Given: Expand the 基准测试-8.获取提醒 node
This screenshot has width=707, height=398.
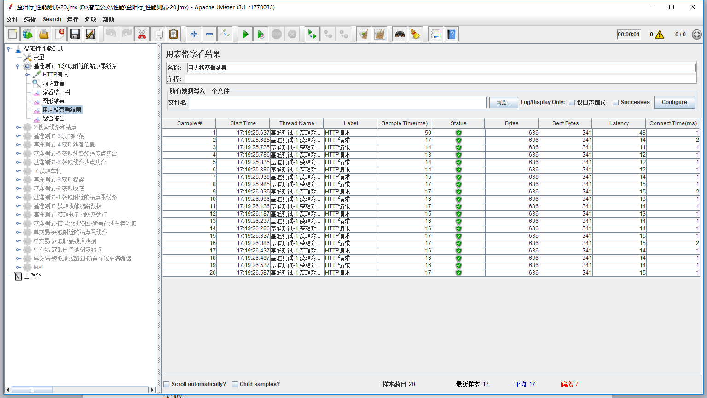Looking at the screenshot, I should (18, 180).
